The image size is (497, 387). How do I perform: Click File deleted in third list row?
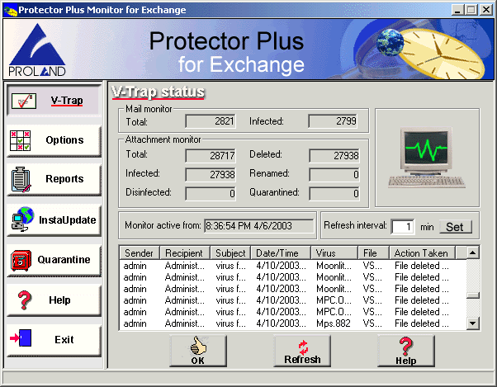pos(422,289)
